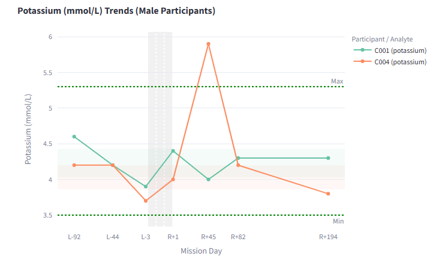436x262 pixels.
Task: Select the C001 data point at L-92
Action: pyautogui.click(x=74, y=136)
